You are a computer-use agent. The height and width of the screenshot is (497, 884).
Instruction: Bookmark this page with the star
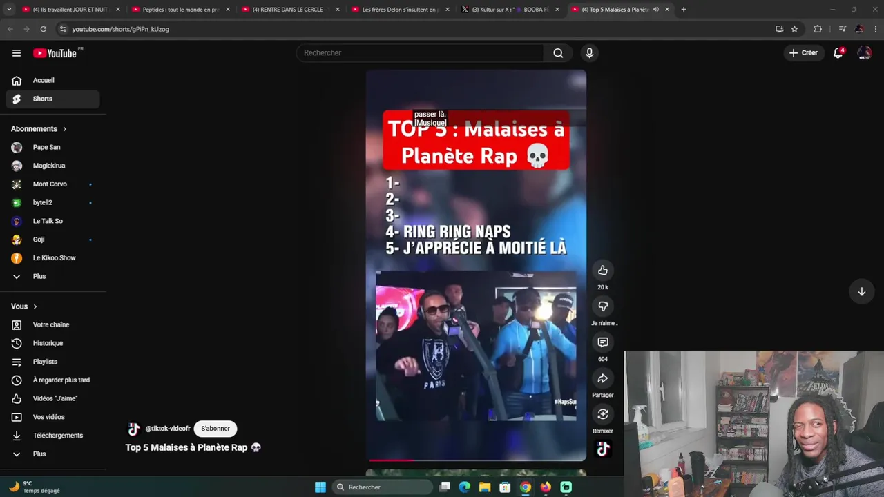[794, 29]
